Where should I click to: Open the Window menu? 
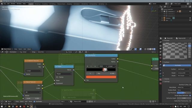tap(19, 4)
